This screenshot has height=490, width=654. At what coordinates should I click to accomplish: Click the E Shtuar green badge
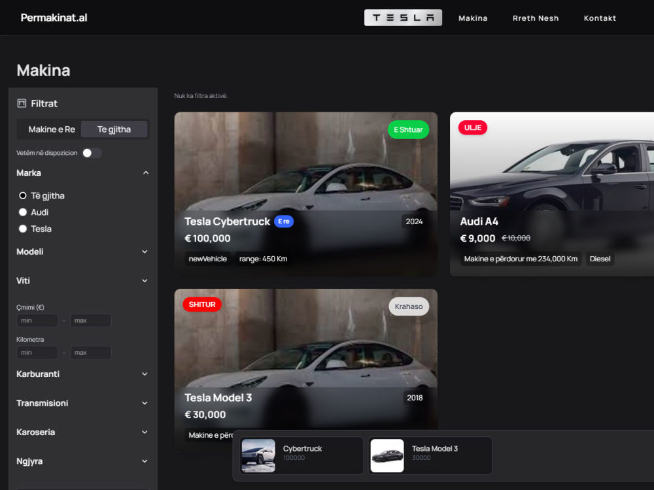408,129
